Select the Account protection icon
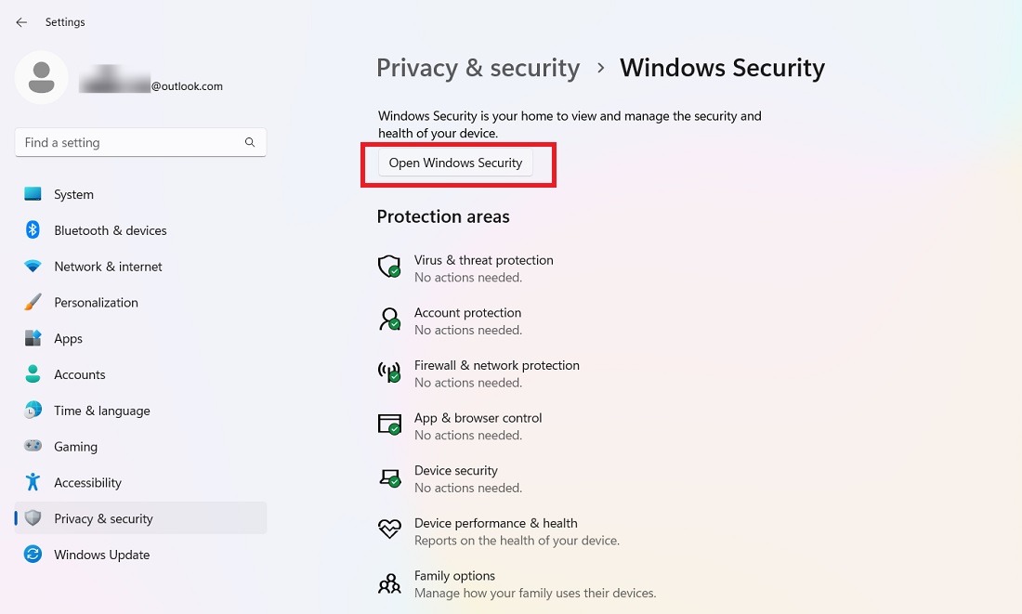The image size is (1022, 614). click(388, 320)
